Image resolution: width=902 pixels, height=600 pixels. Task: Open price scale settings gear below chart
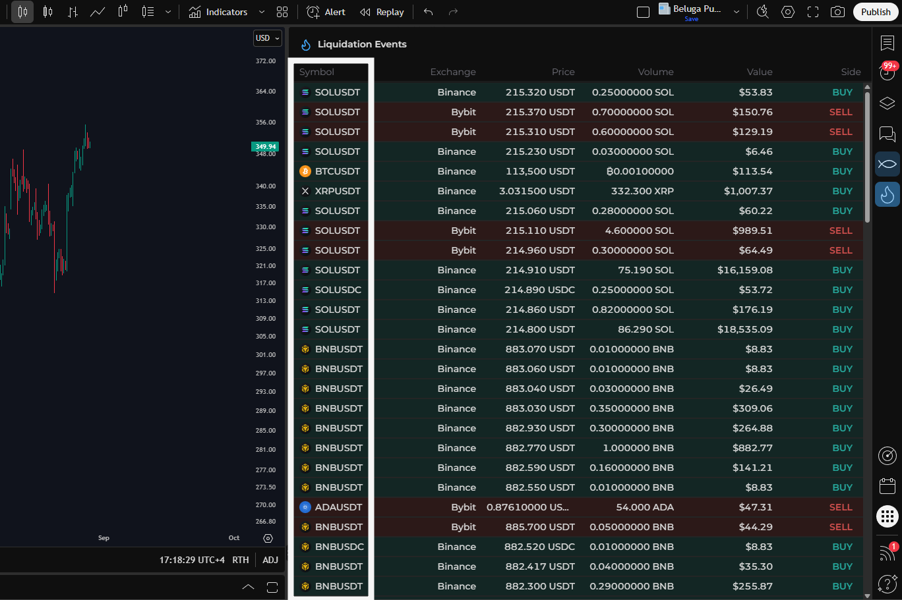click(268, 538)
